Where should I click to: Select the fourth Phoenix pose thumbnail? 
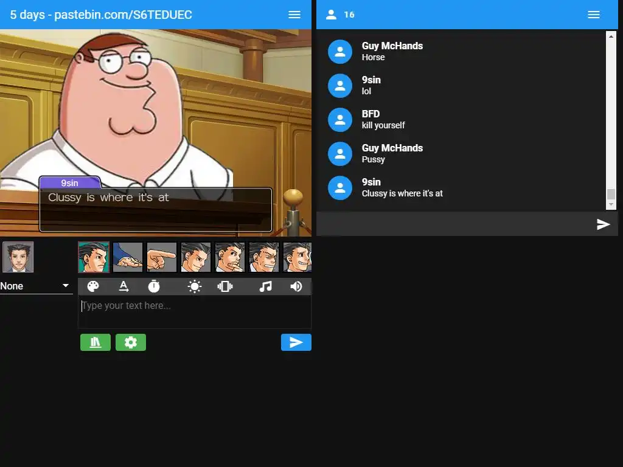point(196,257)
